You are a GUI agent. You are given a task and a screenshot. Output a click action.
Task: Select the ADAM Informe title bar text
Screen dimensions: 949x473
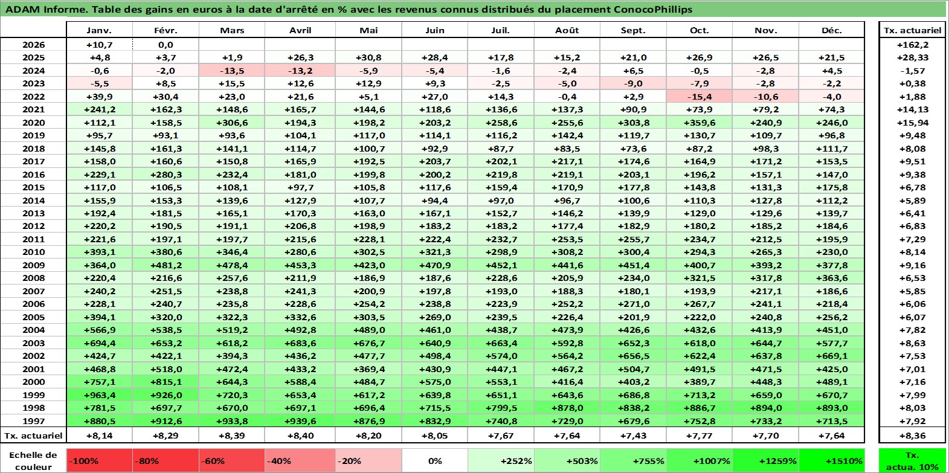point(349,9)
